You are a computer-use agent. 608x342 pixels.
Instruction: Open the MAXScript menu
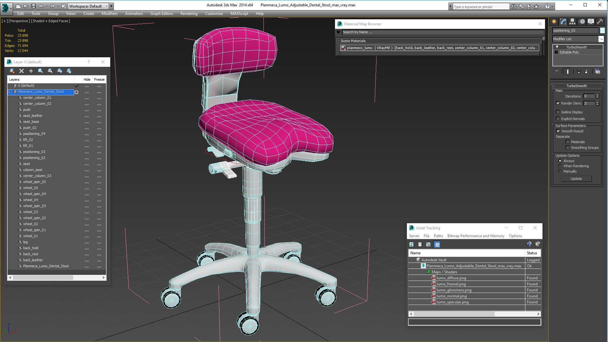239,14
